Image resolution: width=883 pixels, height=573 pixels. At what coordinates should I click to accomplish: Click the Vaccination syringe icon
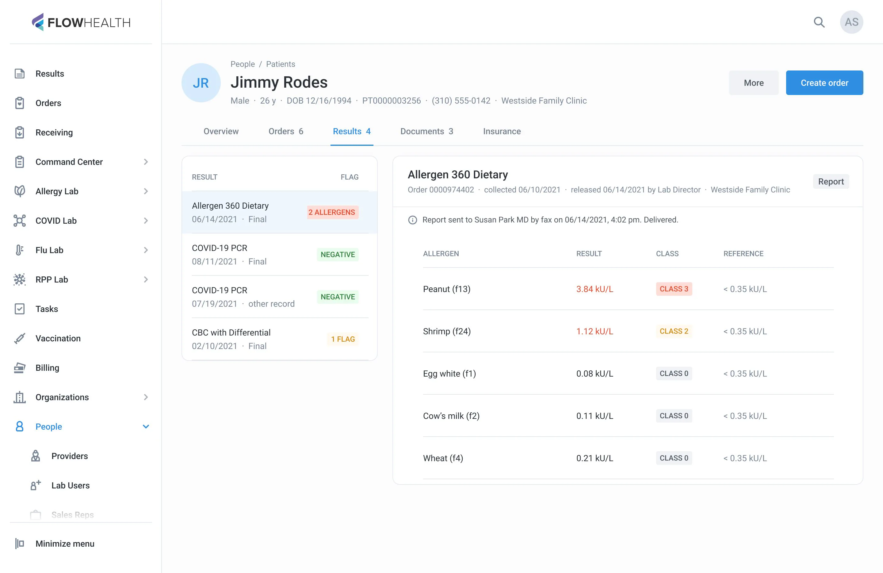pyautogui.click(x=20, y=338)
